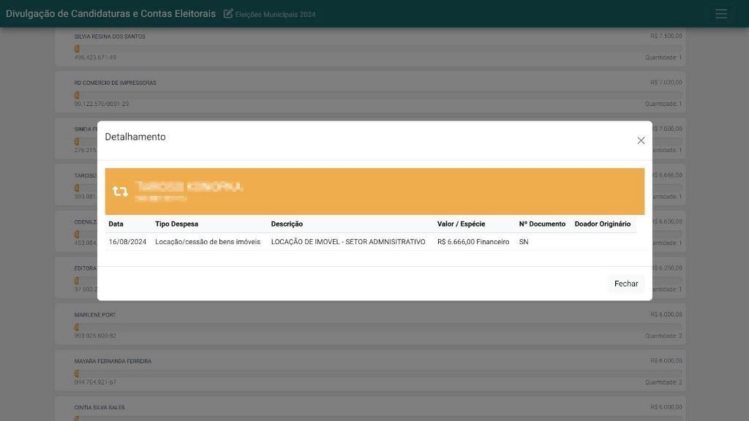Screen dimensions: 749x421
Task: Click the Tipo Despesa column header
Action: click(176, 224)
